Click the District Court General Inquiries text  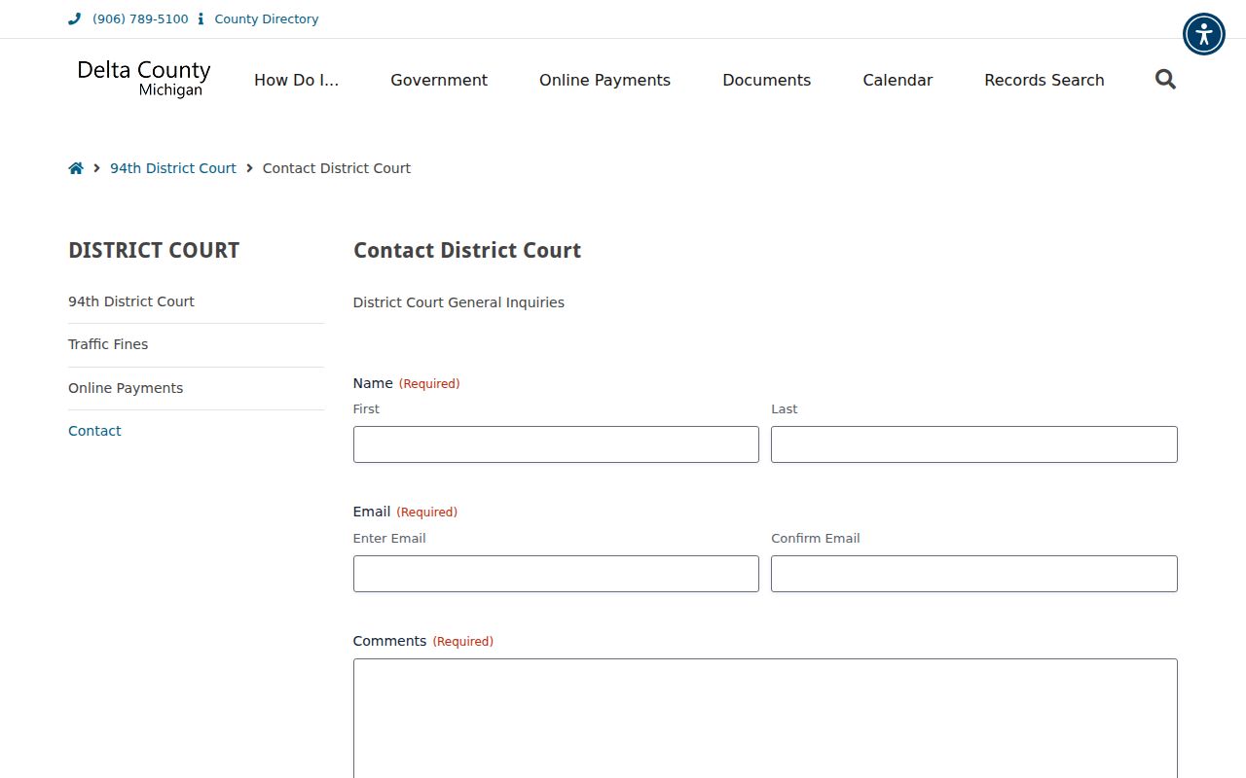click(458, 302)
